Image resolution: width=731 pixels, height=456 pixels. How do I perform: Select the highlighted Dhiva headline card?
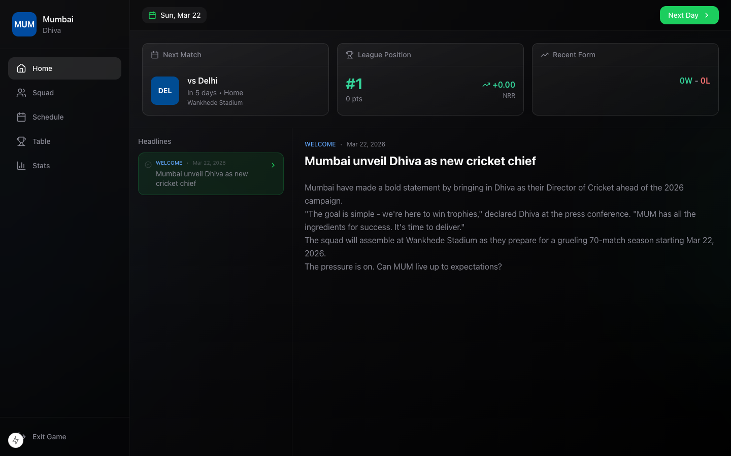point(211,174)
